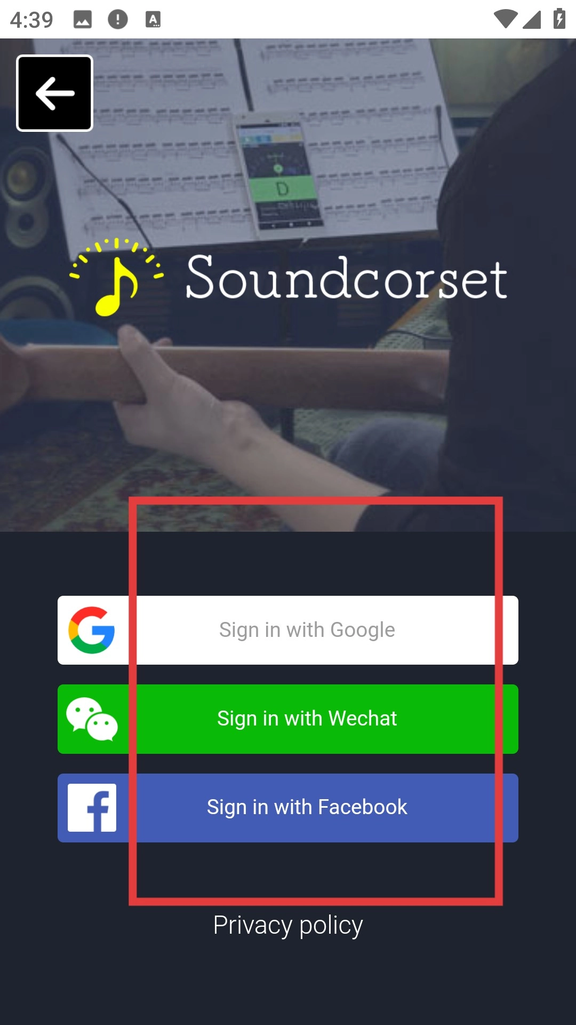
Task: Sign in with Google
Action: coord(288,630)
